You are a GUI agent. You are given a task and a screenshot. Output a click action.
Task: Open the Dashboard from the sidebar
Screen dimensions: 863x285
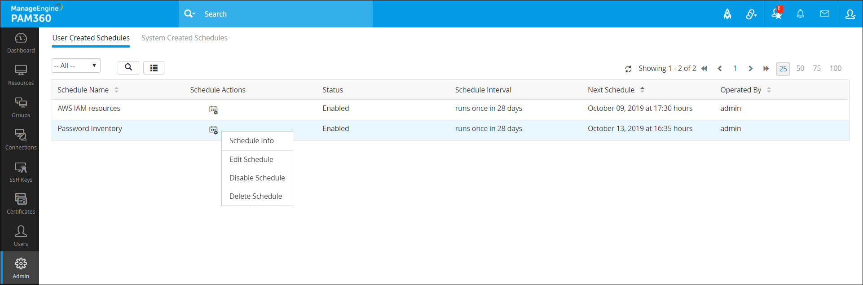click(x=21, y=43)
